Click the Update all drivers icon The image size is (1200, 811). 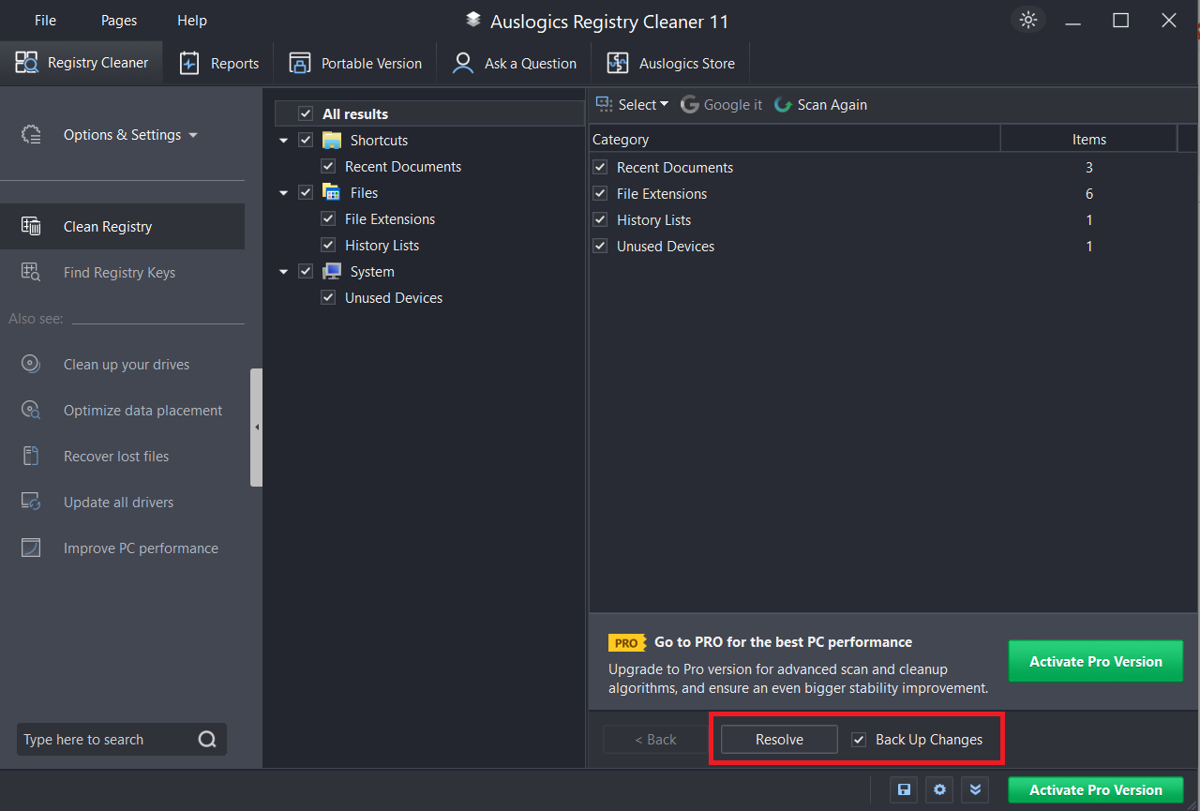31,502
